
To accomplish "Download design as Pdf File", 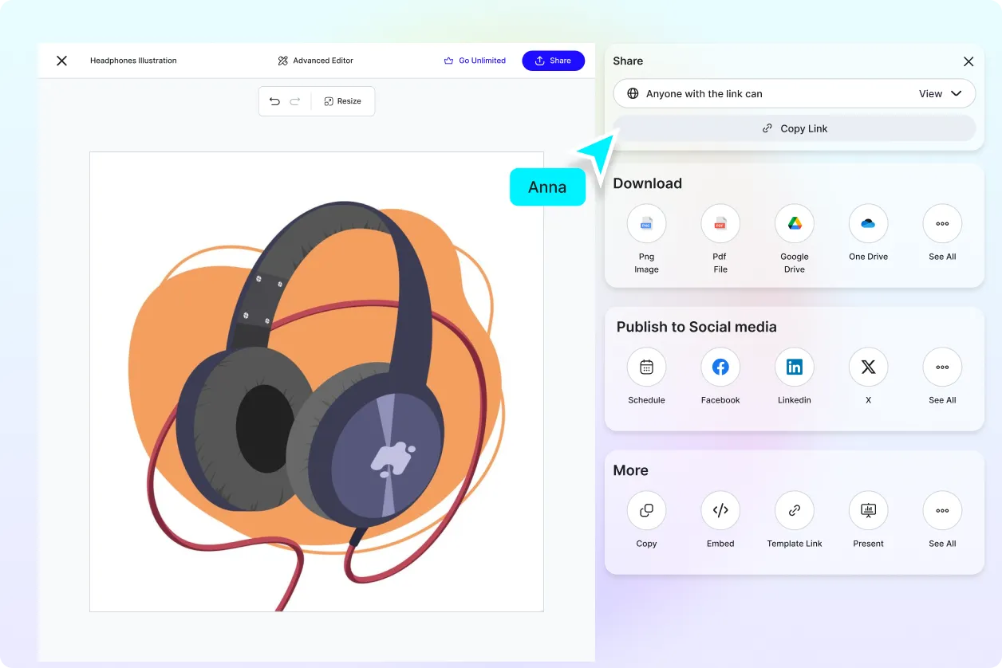I will coord(720,224).
